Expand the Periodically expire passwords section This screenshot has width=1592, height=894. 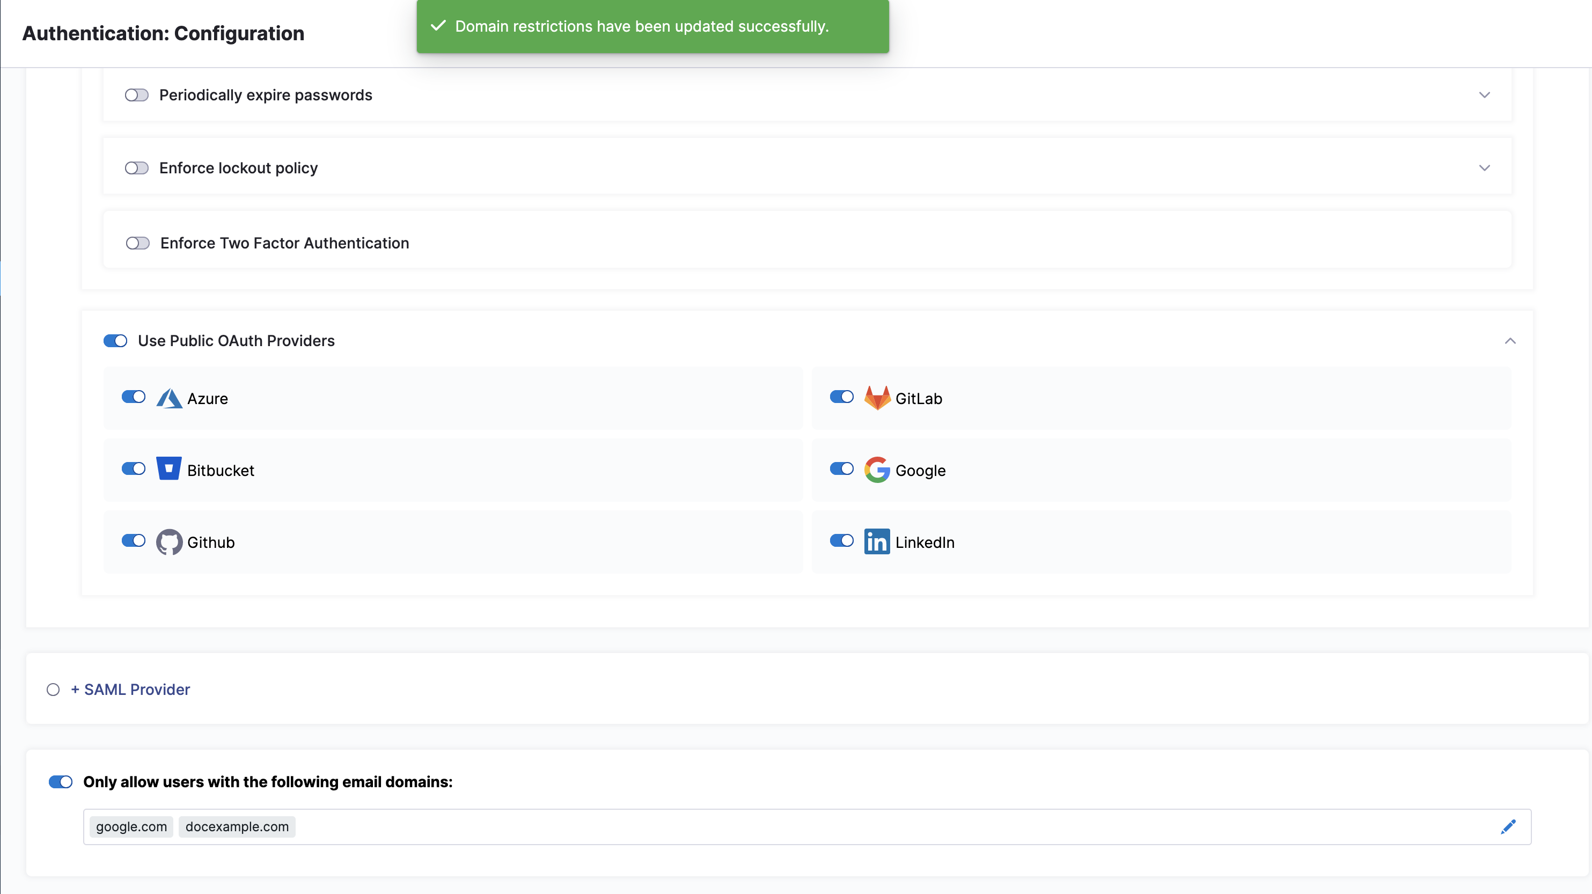tap(1485, 95)
